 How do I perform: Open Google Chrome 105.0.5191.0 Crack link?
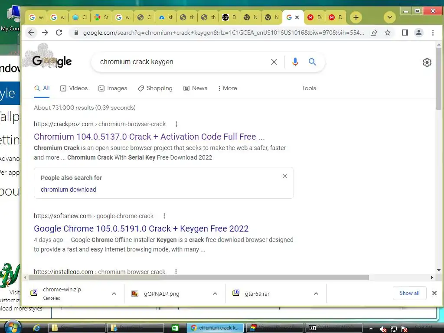141,229
